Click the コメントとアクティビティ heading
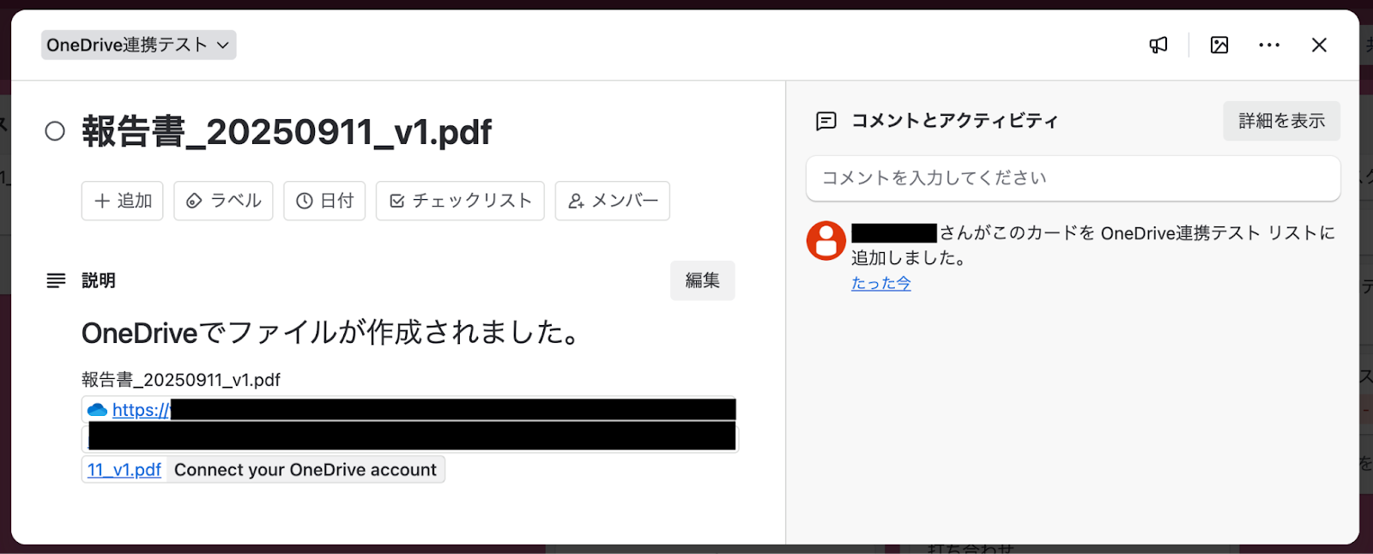 pyautogui.click(x=954, y=121)
